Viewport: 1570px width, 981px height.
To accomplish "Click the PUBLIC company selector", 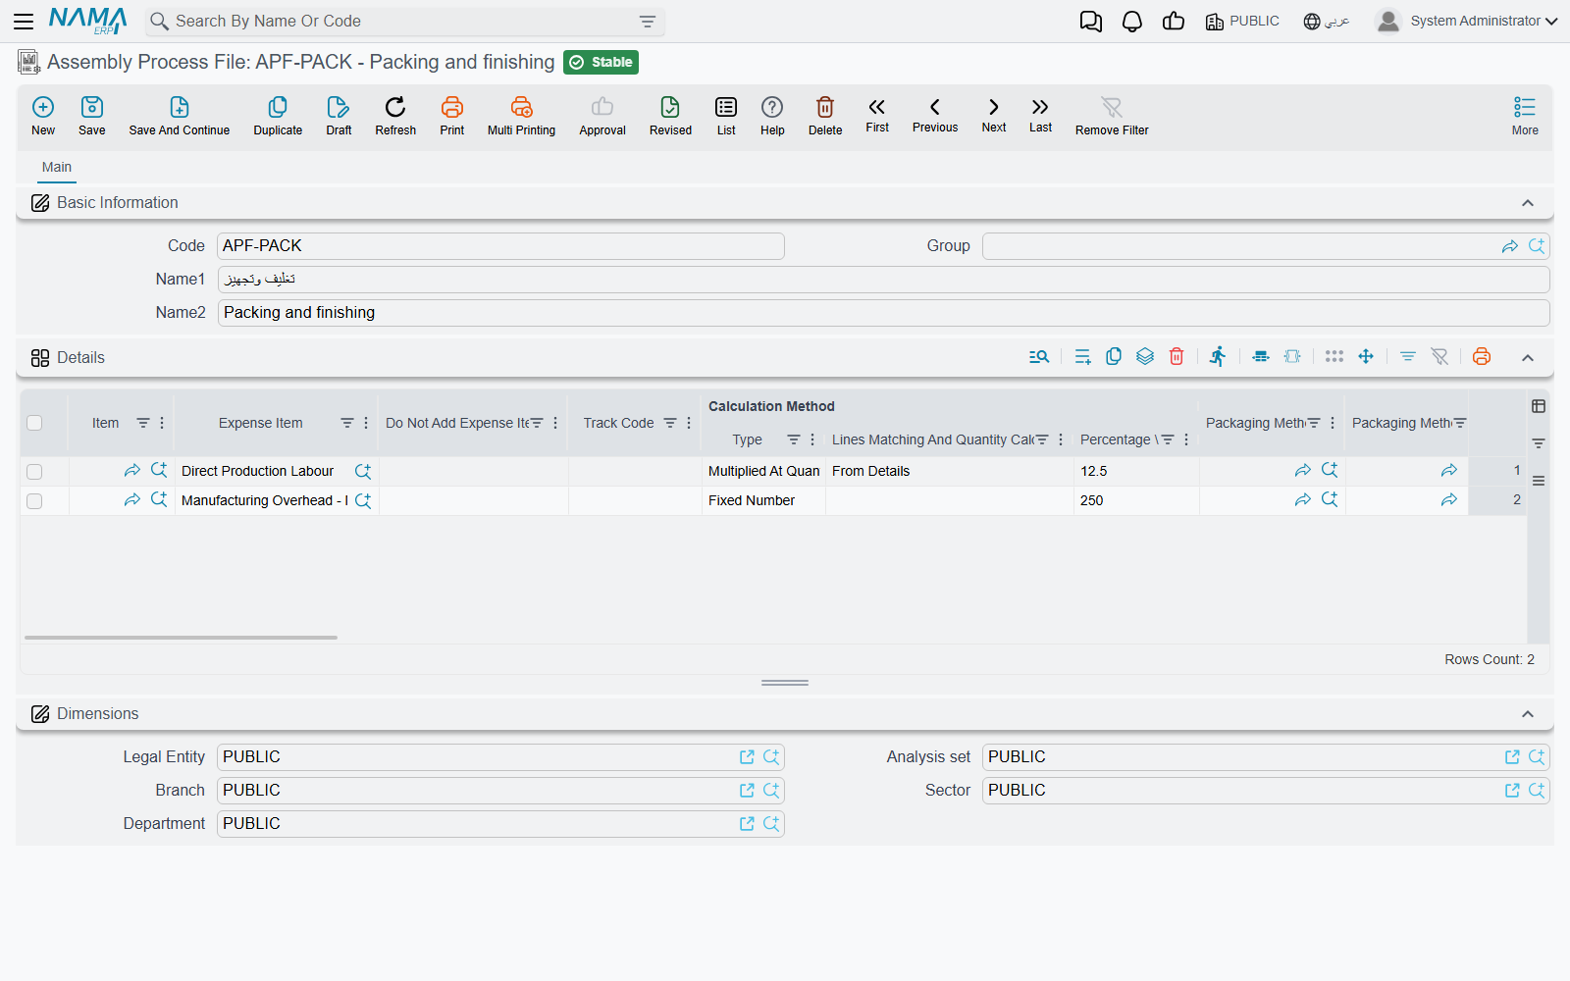I will click(1242, 22).
